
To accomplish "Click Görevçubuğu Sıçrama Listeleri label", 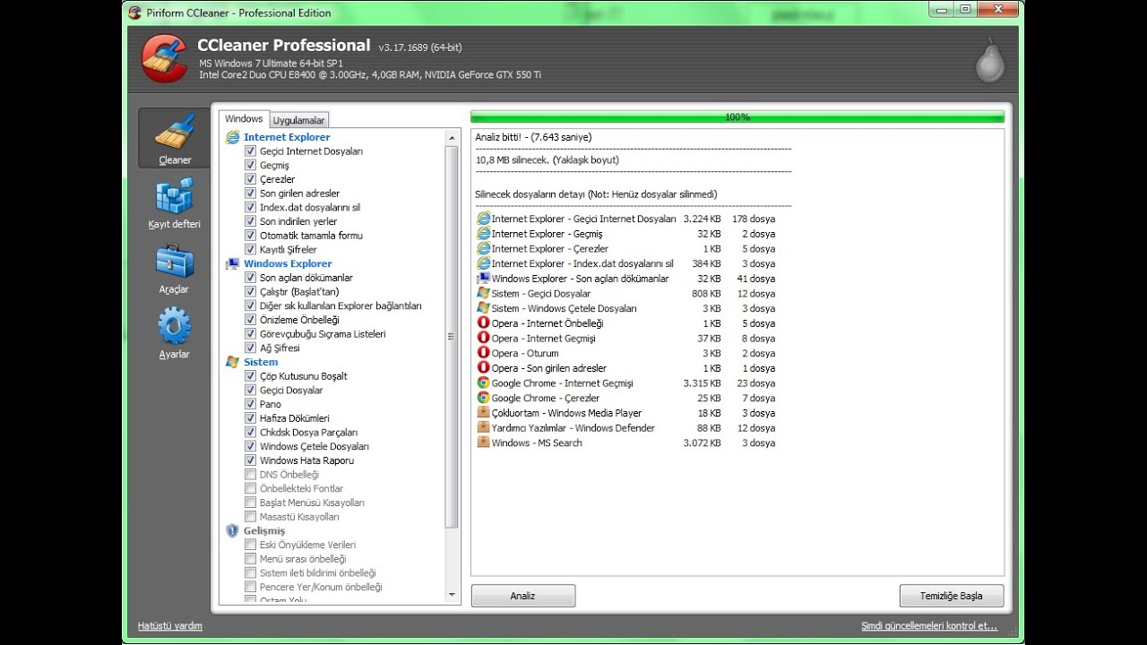I will 323,334.
